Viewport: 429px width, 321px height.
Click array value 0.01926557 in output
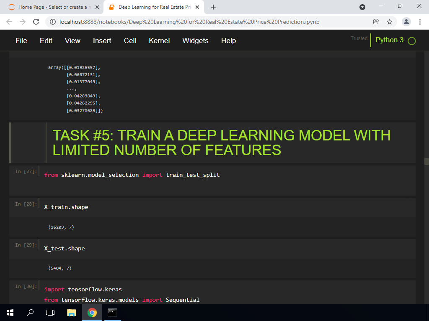(x=83, y=67)
